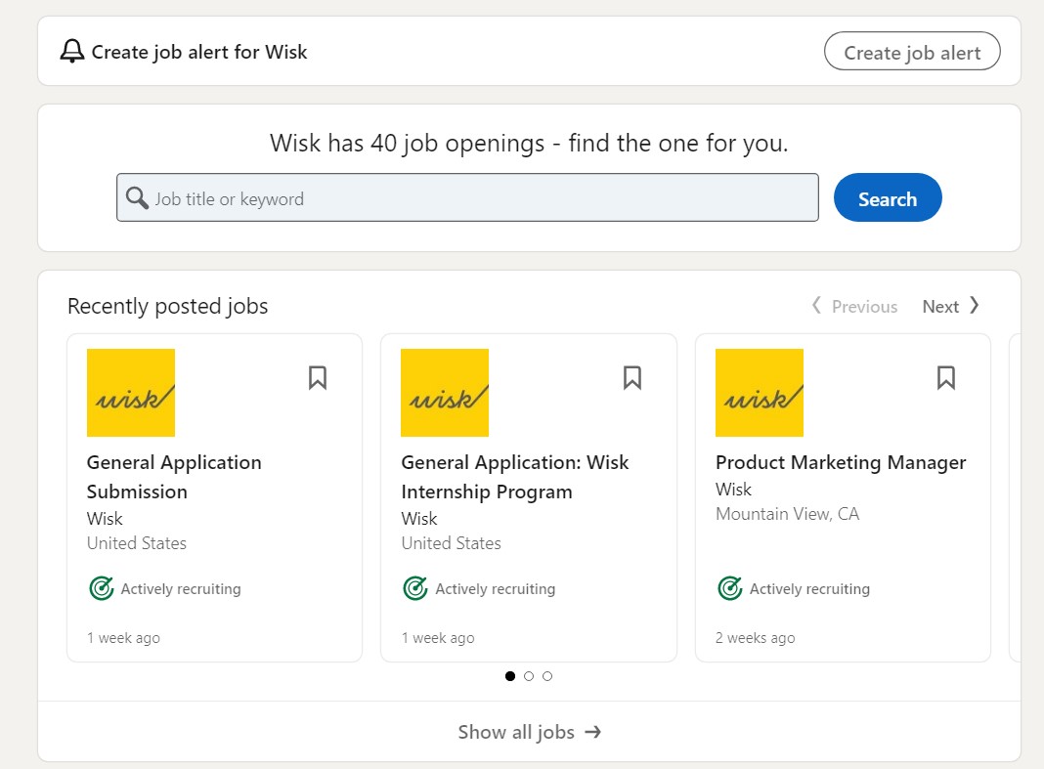Viewport: 1044px width, 769px height.
Task: Click the Actively recruiting icon on the Product Marketing Manager card
Action: click(x=730, y=588)
